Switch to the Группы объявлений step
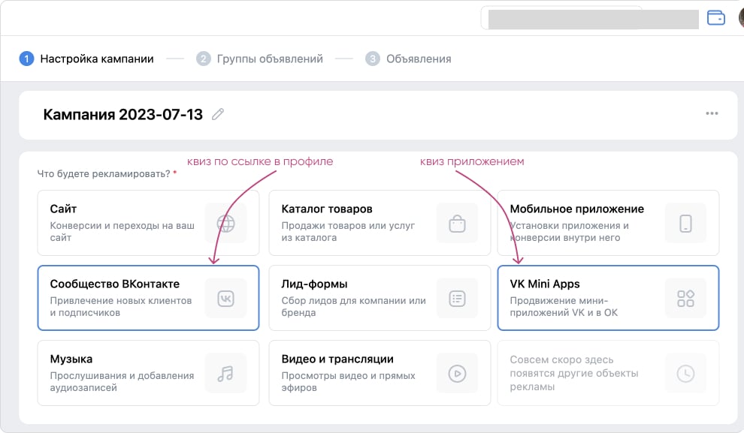 pos(269,59)
